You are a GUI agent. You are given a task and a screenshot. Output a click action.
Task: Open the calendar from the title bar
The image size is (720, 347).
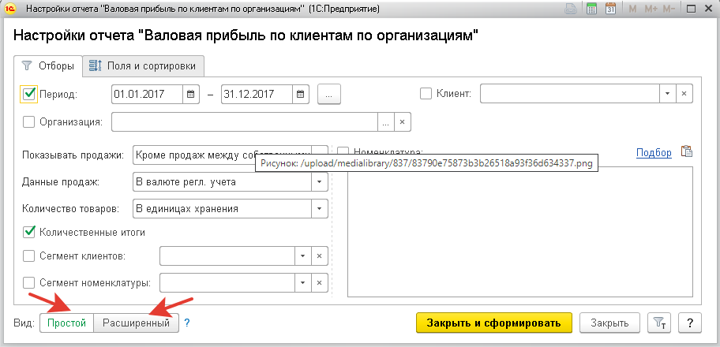tap(610, 8)
